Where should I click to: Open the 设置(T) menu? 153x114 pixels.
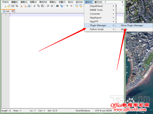coord(62,2)
